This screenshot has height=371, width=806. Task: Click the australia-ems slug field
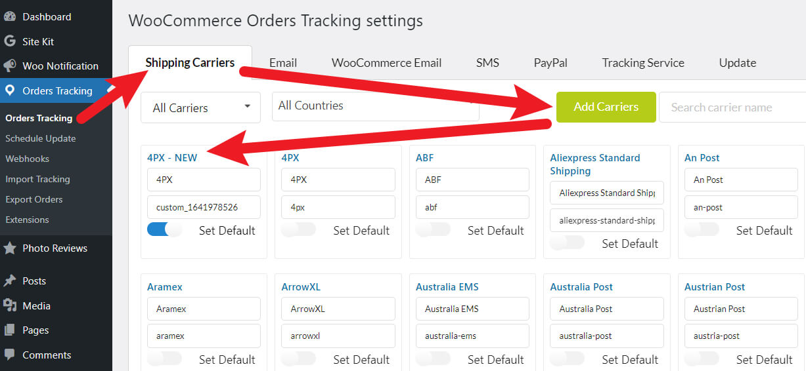click(x=472, y=336)
